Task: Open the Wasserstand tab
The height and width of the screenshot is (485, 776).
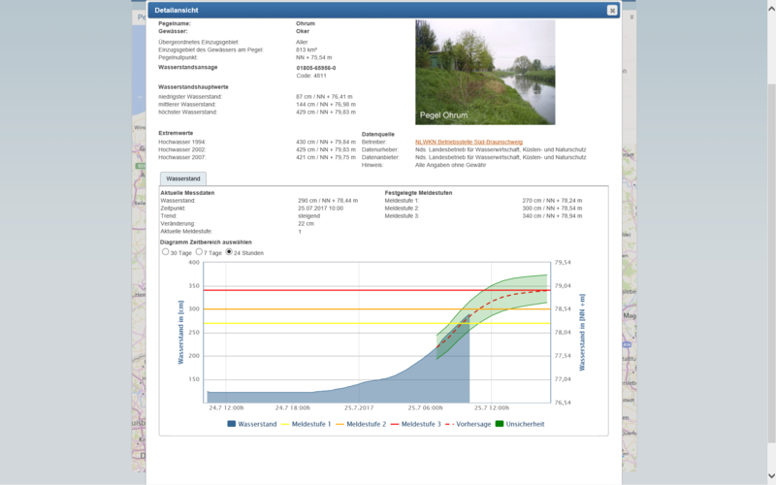Action: pos(183,179)
